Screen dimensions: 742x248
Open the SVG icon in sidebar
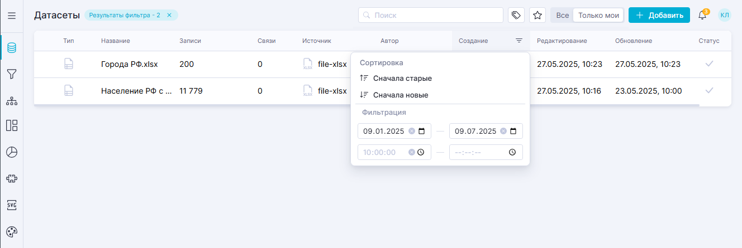(11, 205)
